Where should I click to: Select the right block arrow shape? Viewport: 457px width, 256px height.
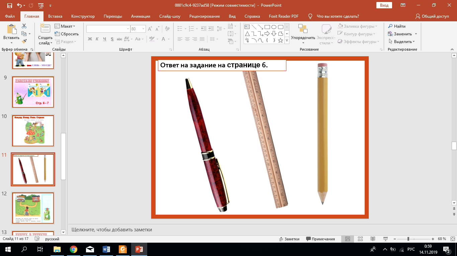pyautogui.click(x=267, y=34)
